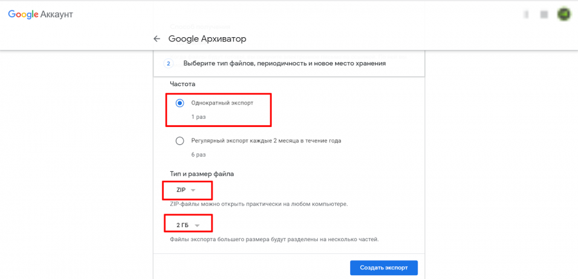Click the vertical dots icon in header
This screenshot has width=578, height=279.
point(526,14)
